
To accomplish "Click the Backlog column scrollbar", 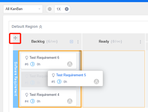I will point(80,61).
